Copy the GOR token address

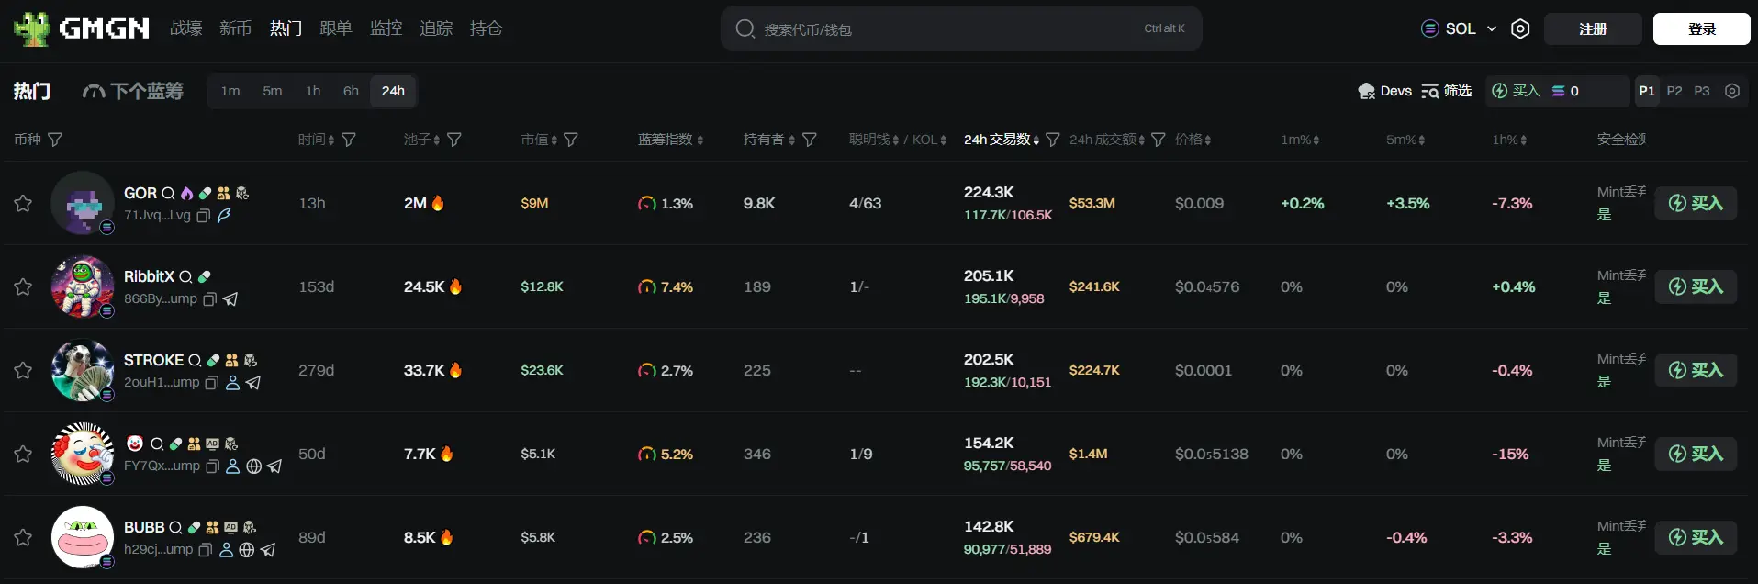point(204,216)
